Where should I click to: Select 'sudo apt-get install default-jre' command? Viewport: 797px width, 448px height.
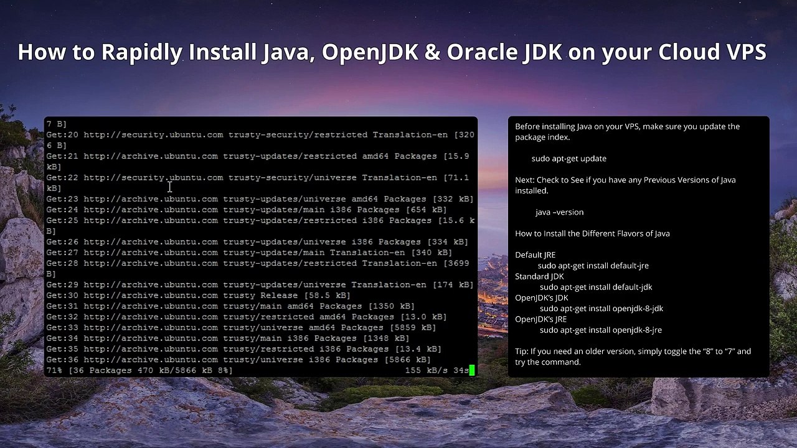pos(593,266)
